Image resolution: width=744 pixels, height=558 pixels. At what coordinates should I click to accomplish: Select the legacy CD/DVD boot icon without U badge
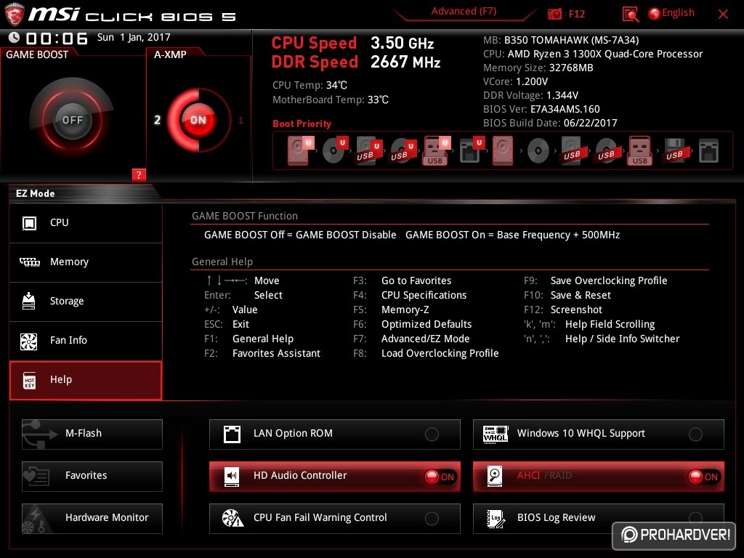coord(538,151)
